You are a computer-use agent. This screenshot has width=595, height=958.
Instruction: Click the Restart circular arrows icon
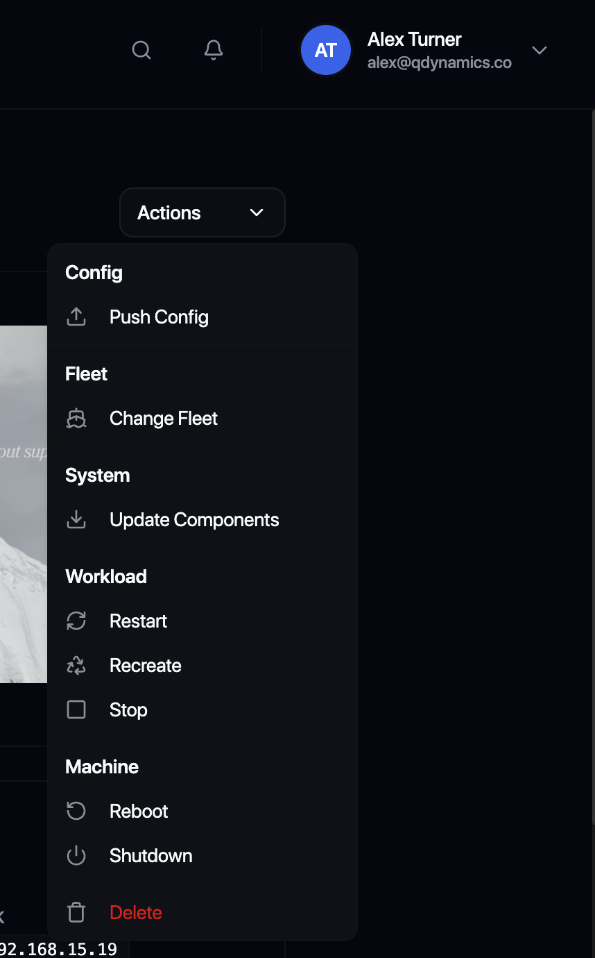pyautogui.click(x=76, y=621)
